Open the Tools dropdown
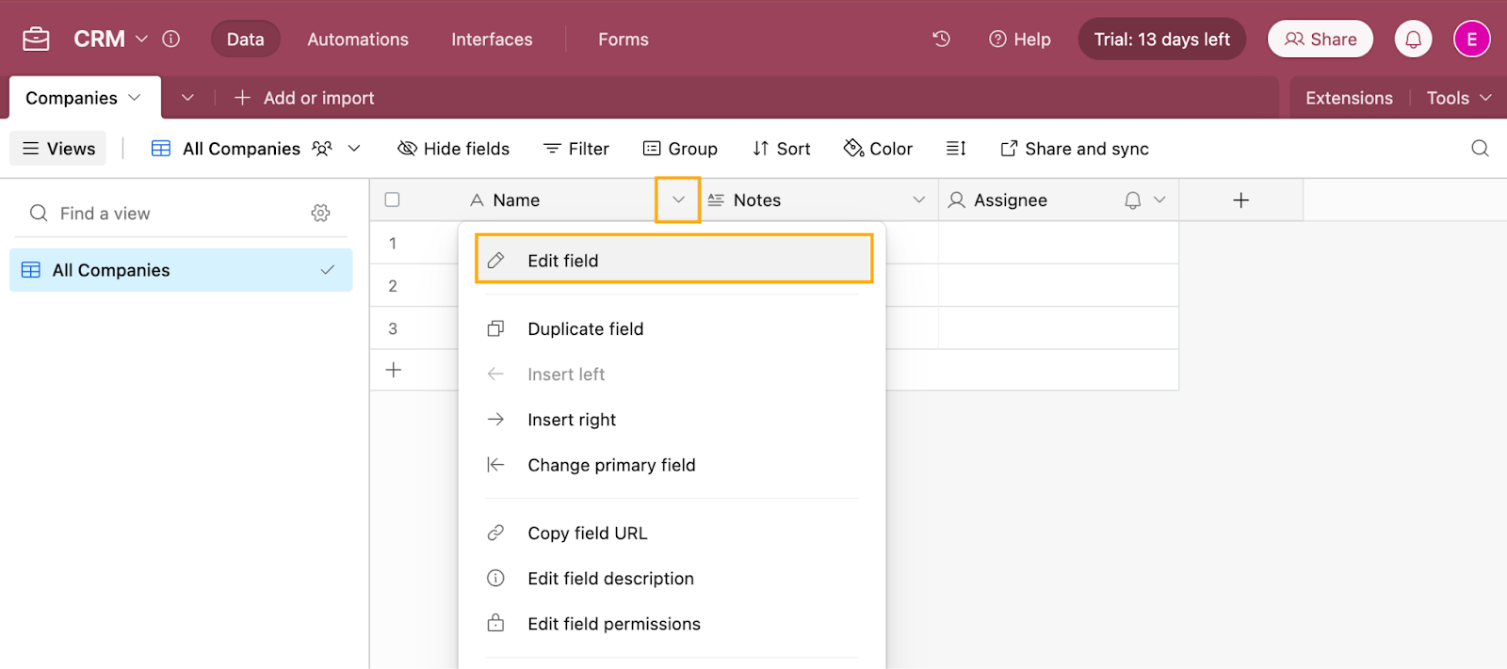Image resolution: width=1507 pixels, height=669 pixels. click(x=1459, y=98)
